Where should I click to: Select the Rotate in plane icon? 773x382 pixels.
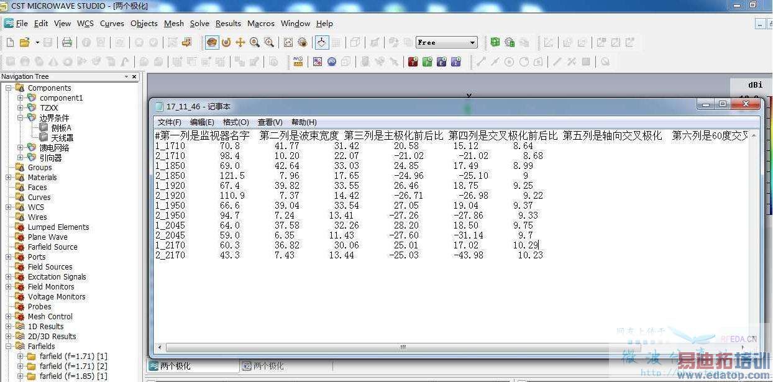[226, 42]
